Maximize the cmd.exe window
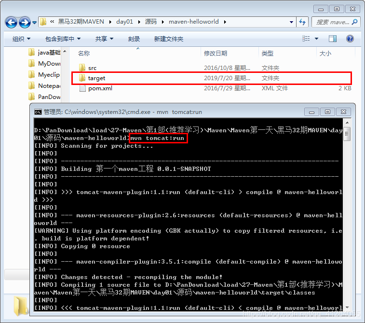This screenshot has width=365, height=323. [x=327, y=112]
